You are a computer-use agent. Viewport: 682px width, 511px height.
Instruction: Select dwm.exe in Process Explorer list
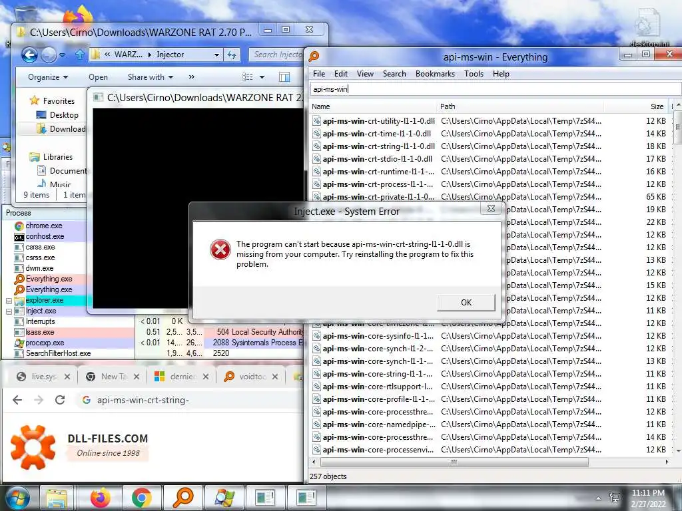point(39,268)
